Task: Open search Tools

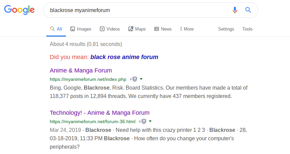Action: (247, 29)
